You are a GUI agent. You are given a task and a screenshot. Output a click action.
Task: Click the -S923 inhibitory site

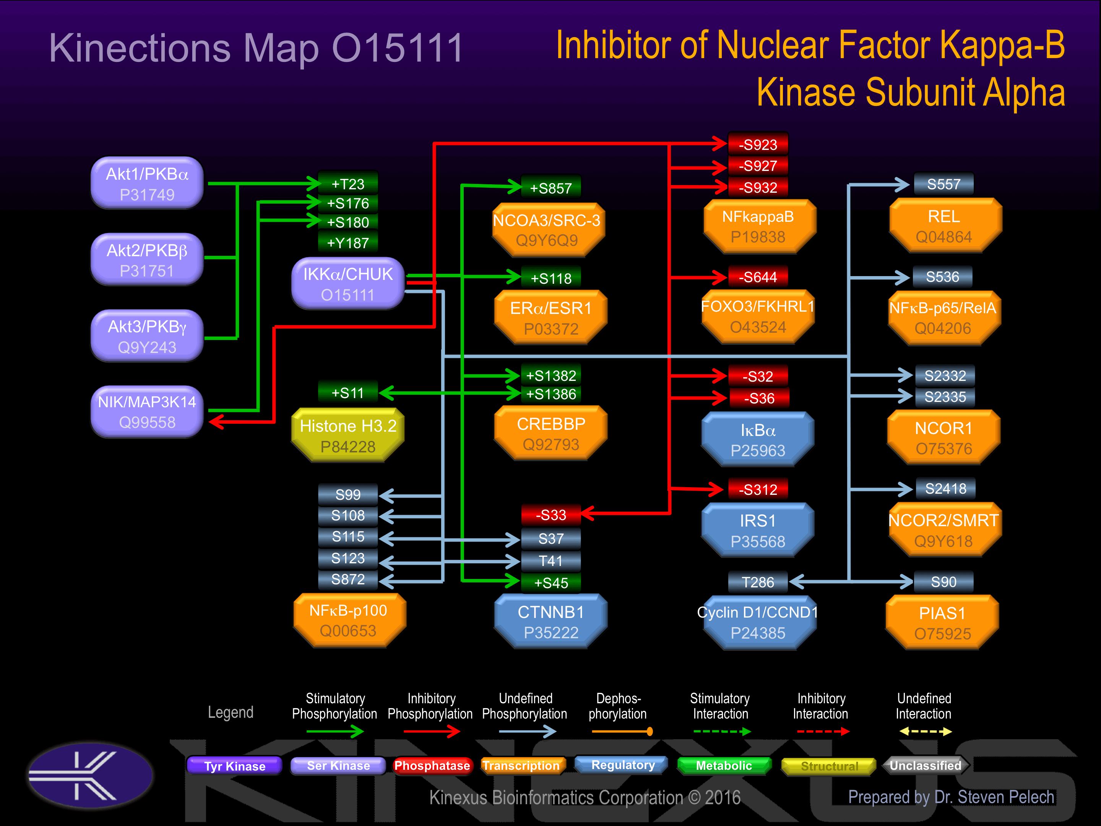(x=758, y=144)
